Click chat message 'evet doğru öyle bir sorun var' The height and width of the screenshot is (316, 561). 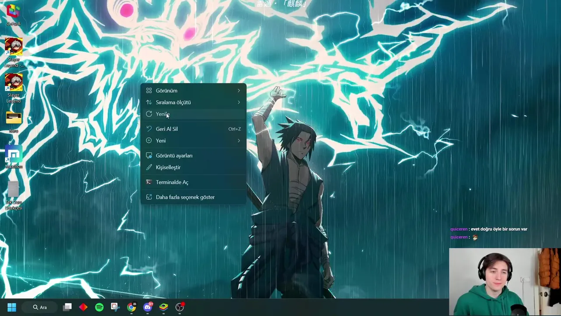click(x=499, y=229)
